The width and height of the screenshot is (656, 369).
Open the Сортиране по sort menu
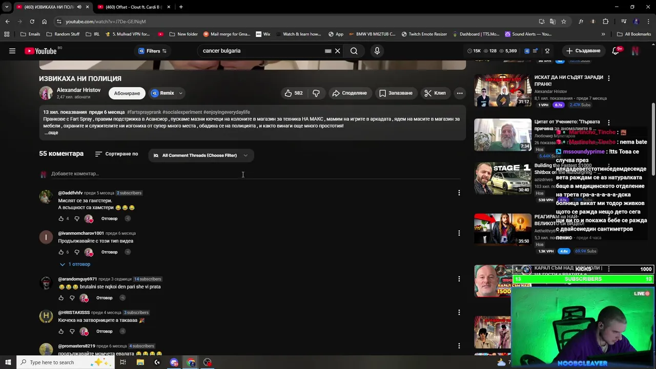click(x=116, y=154)
